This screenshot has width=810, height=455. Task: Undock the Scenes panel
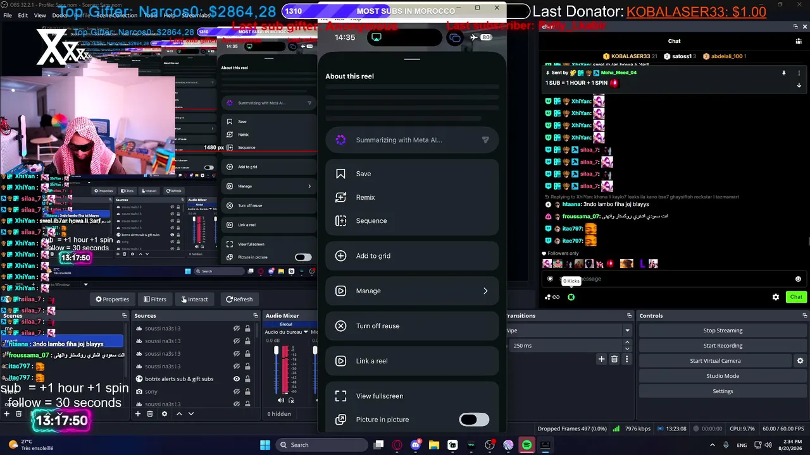(124, 315)
